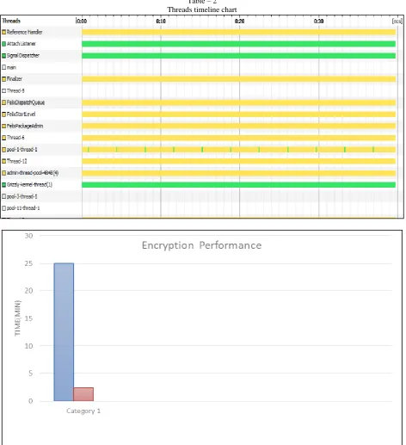Click the TIME(MIN) axis title
The width and height of the screenshot is (406, 445).
18,318
